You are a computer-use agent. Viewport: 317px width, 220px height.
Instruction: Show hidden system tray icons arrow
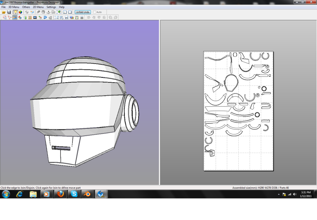click(x=279, y=194)
